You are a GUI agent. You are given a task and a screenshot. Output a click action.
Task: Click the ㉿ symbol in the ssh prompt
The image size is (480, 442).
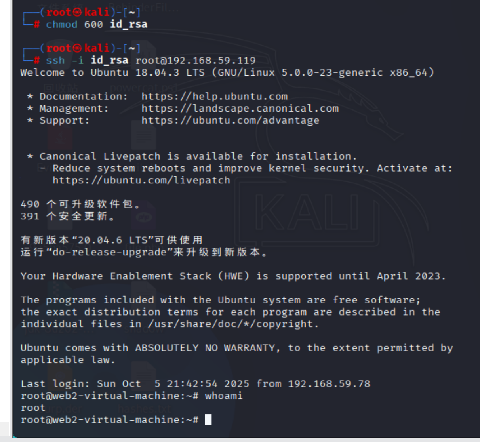tap(78, 48)
